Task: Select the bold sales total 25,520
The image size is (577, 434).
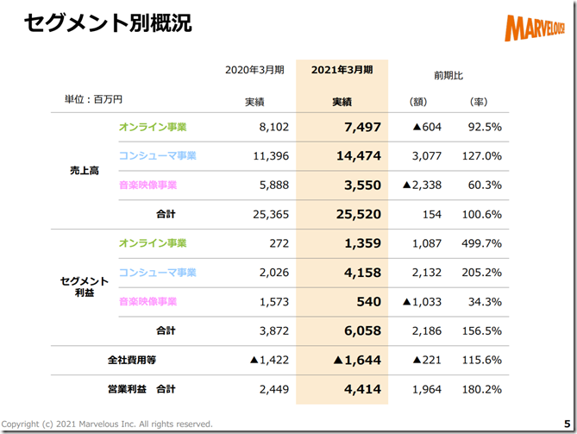Action: [359, 214]
